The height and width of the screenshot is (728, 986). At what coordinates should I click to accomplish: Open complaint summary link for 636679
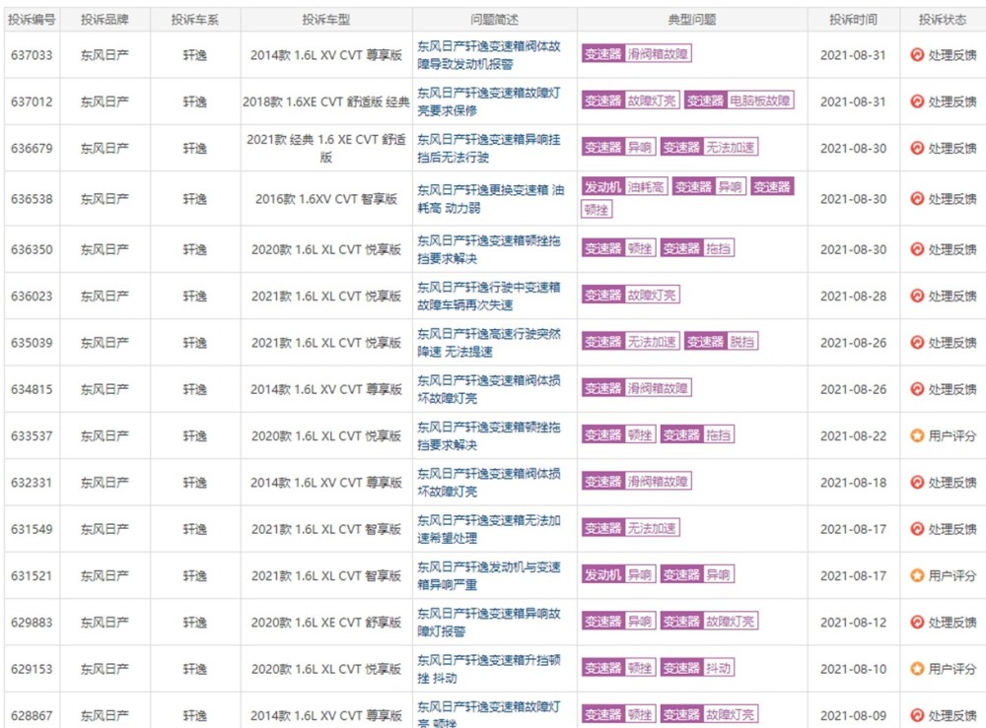tap(489, 148)
